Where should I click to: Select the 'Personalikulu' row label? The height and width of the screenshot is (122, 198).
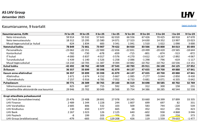15,50
